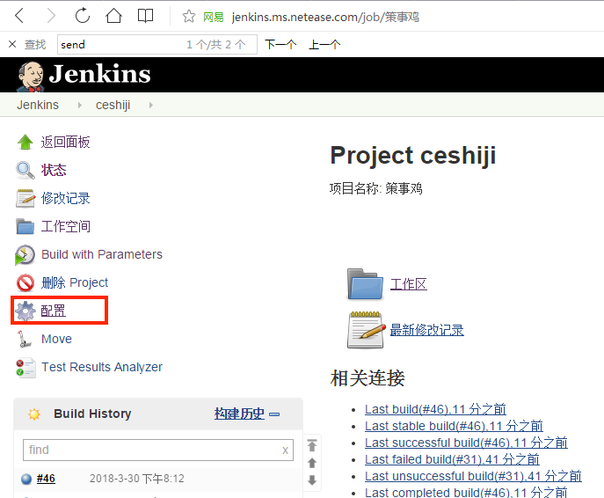Image resolution: width=604 pixels, height=498 pixels.
Task: Click 网易 site identity label
Action: click(213, 17)
